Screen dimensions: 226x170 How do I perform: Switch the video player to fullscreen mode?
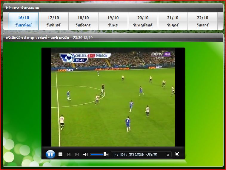(176, 154)
